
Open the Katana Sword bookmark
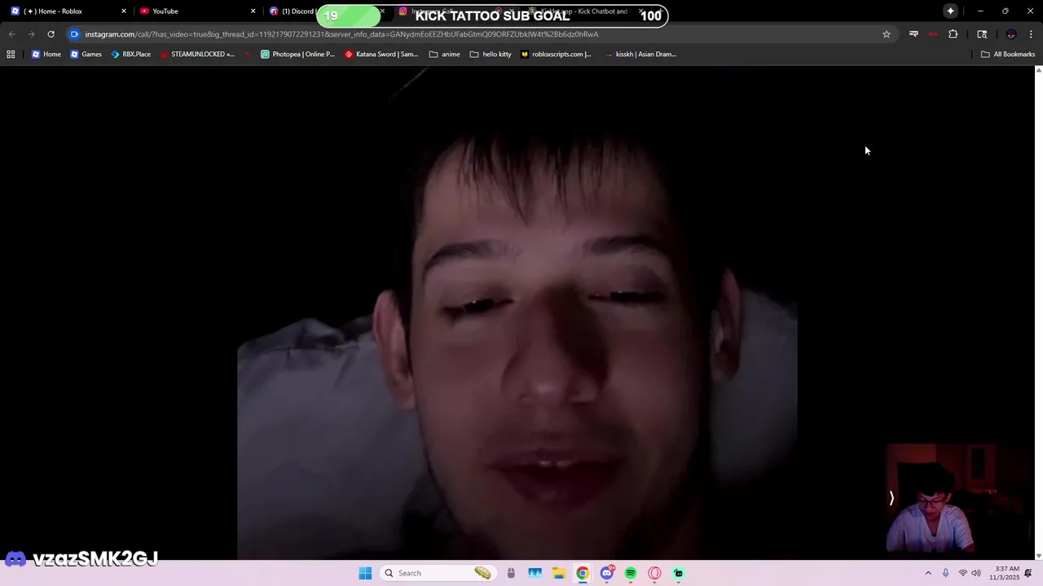(381, 55)
